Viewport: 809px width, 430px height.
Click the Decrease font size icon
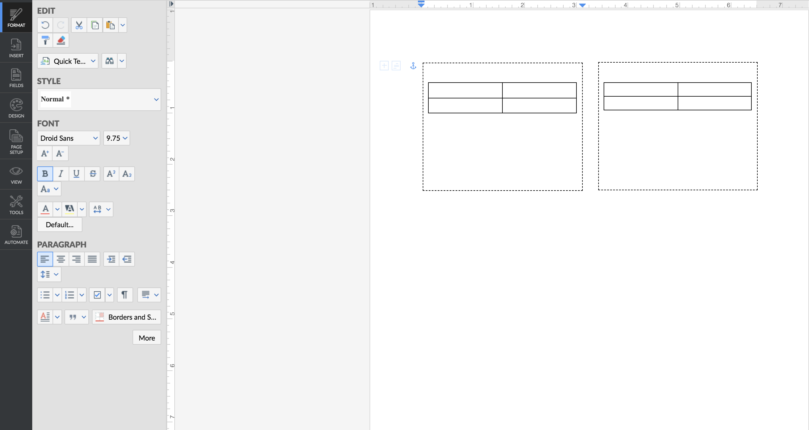click(x=60, y=154)
